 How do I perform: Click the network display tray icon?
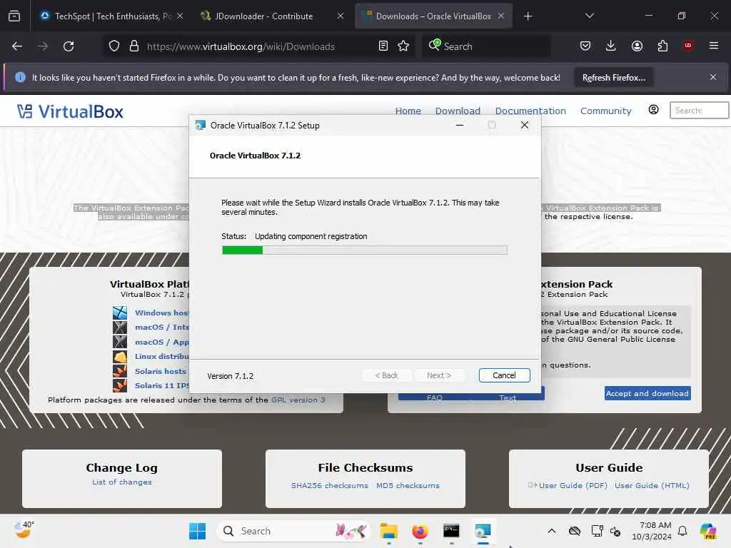[x=598, y=531]
